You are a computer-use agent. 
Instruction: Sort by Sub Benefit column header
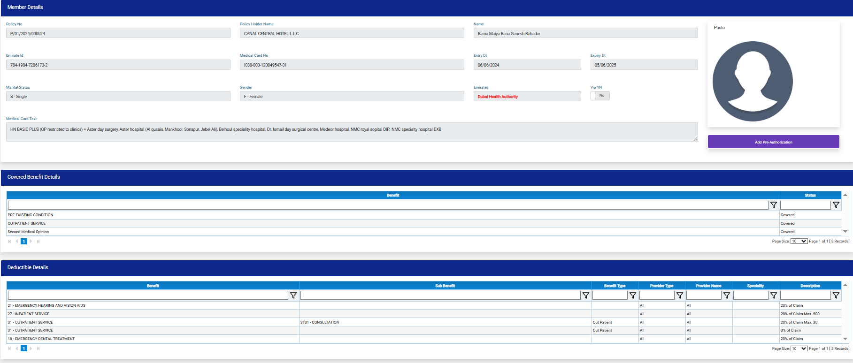(x=445, y=286)
